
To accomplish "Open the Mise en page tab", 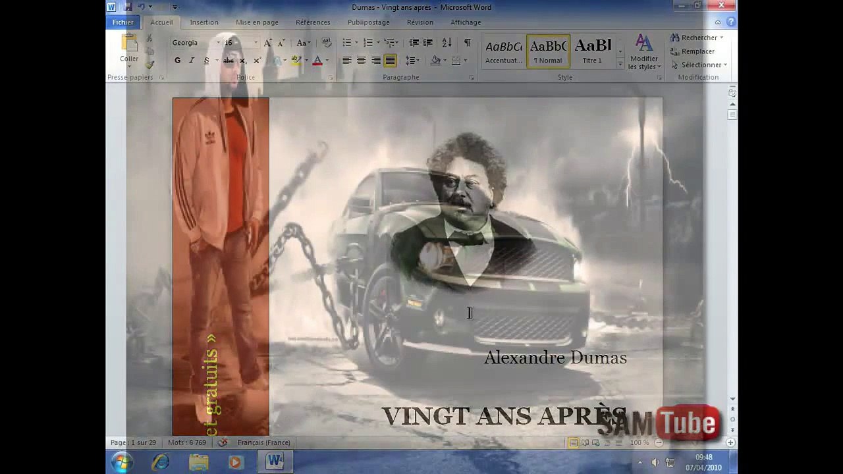I will tap(257, 22).
